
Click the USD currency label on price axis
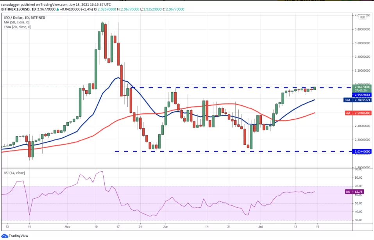point(362,17)
